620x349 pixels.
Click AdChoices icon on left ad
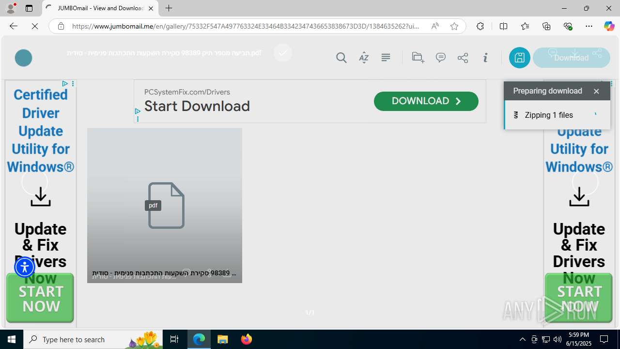pos(65,84)
